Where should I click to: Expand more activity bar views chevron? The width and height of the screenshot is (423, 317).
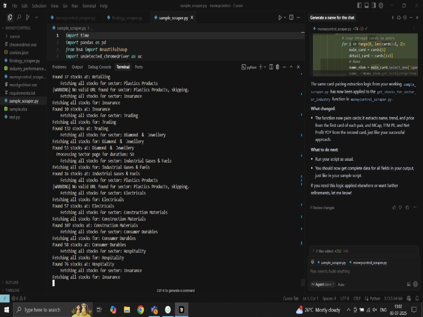click(36, 17)
